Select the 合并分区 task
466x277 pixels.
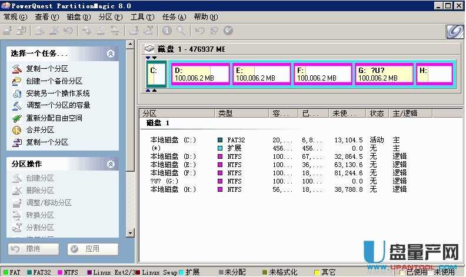39,130
